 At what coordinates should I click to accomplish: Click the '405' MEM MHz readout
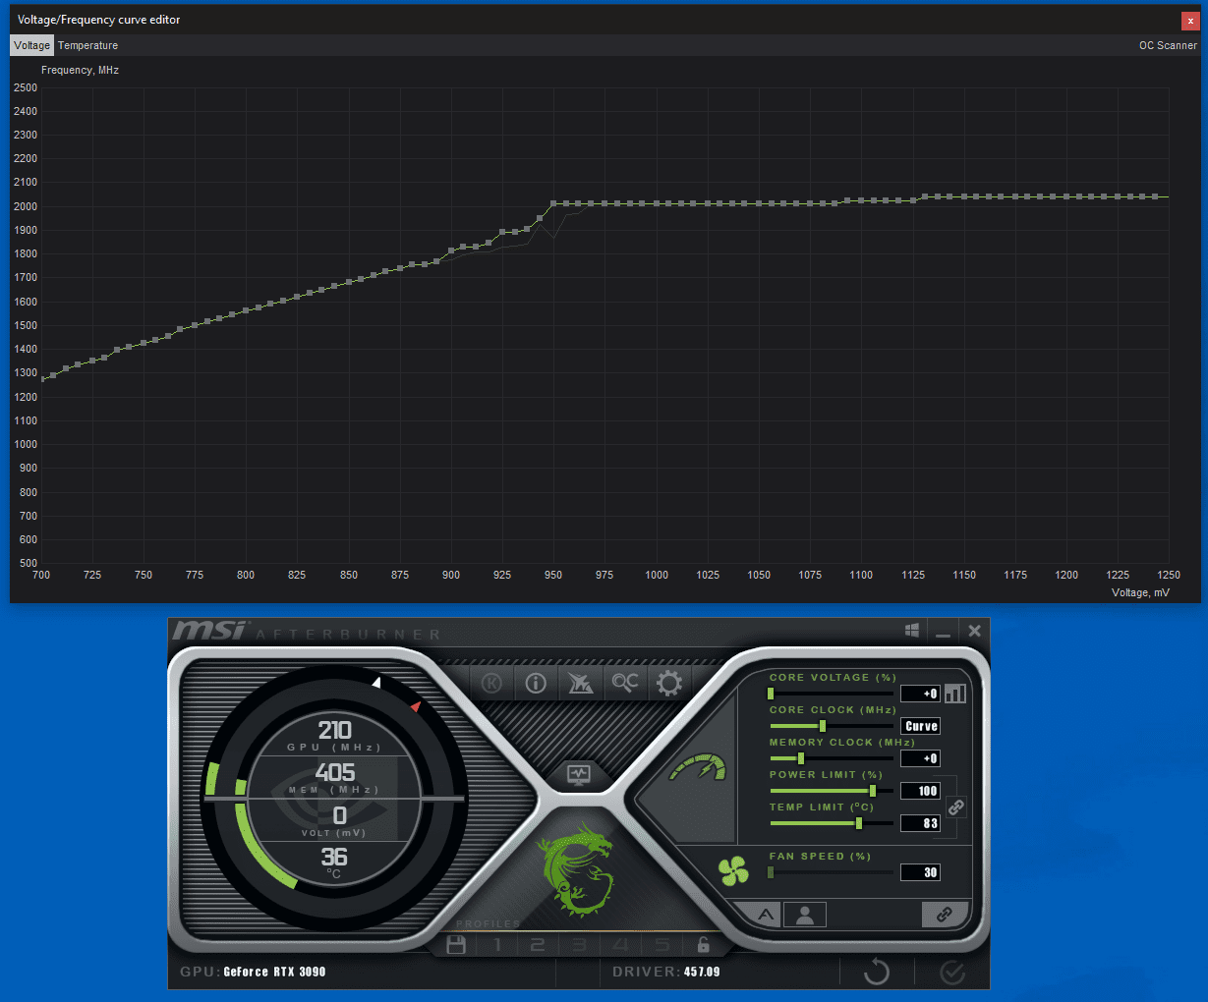pyautogui.click(x=335, y=772)
